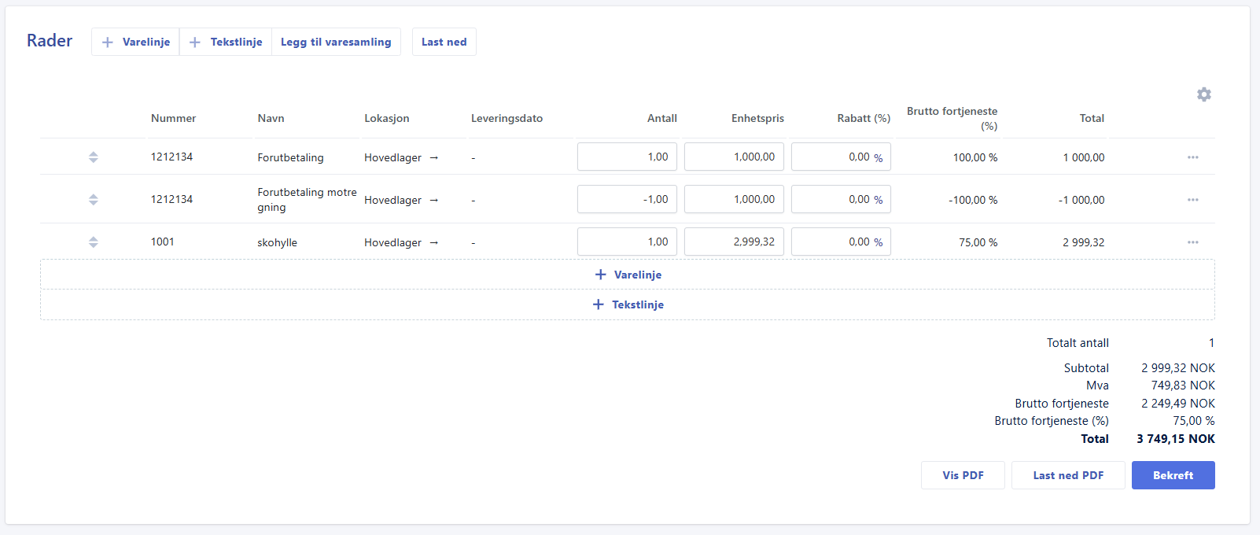Open more options for Forutbetaling motregning row

[1192, 200]
